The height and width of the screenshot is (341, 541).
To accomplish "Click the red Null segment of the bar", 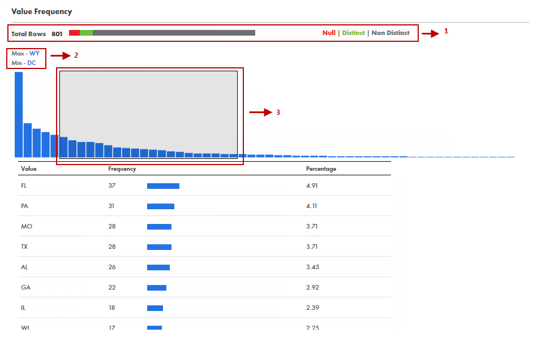I will (74, 33).
